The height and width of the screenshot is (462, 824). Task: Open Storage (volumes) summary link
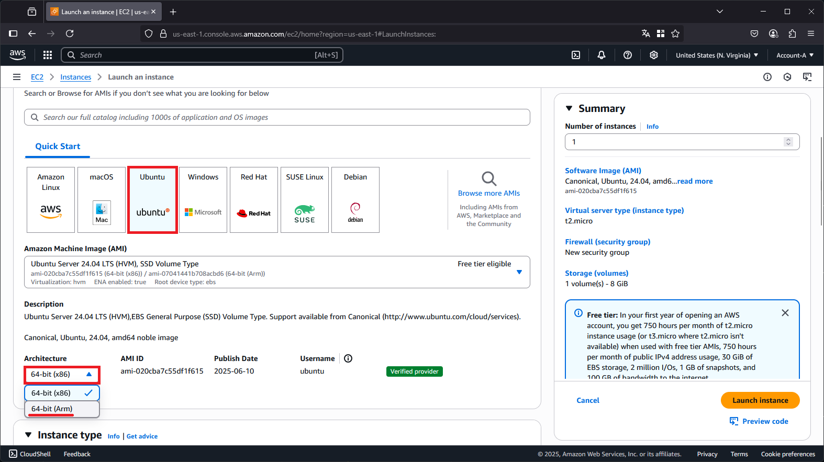pyautogui.click(x=597, y=273)
